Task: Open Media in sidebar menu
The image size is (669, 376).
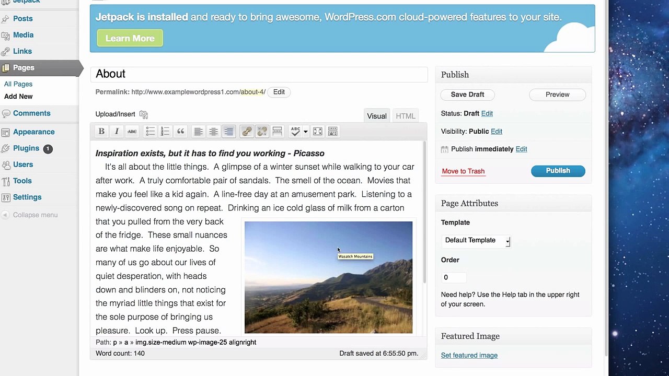Action: pyautogui.click(x=23, y=34)
